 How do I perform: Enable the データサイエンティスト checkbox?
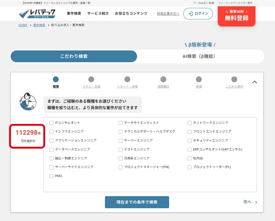(120, 123)
